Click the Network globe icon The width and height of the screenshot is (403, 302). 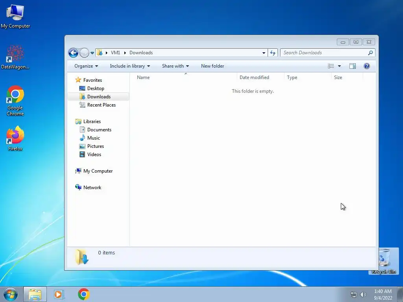(x=78, y=187)
